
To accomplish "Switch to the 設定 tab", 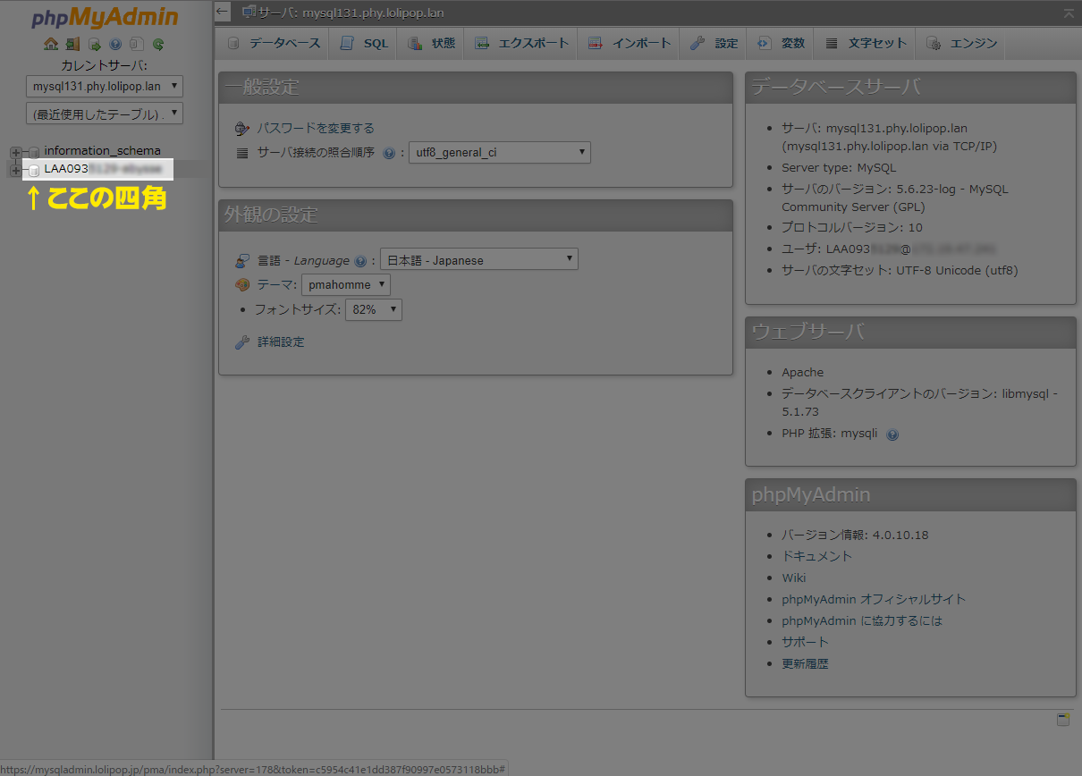I will coord(714,43).
